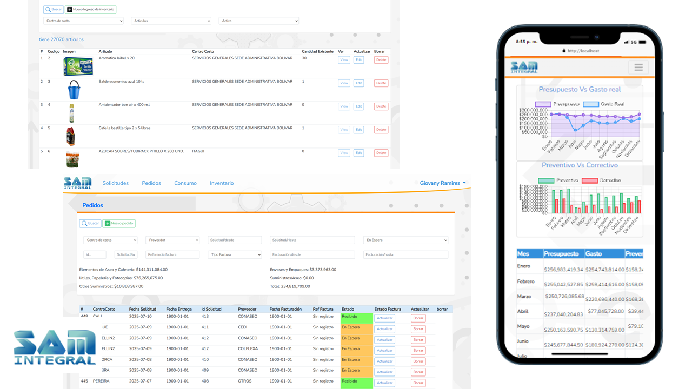Viewport: 692px width, 389px height.
Task: Toggle Gasto Real legend color swatch
Action: (591, 104)
